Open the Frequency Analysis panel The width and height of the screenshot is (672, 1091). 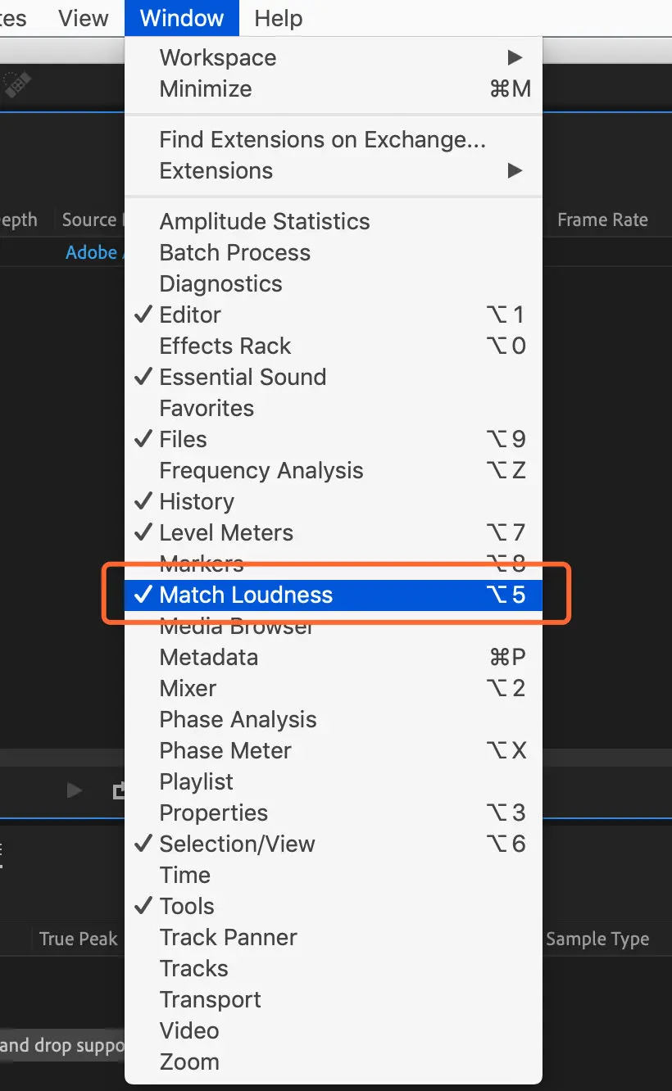261,470
